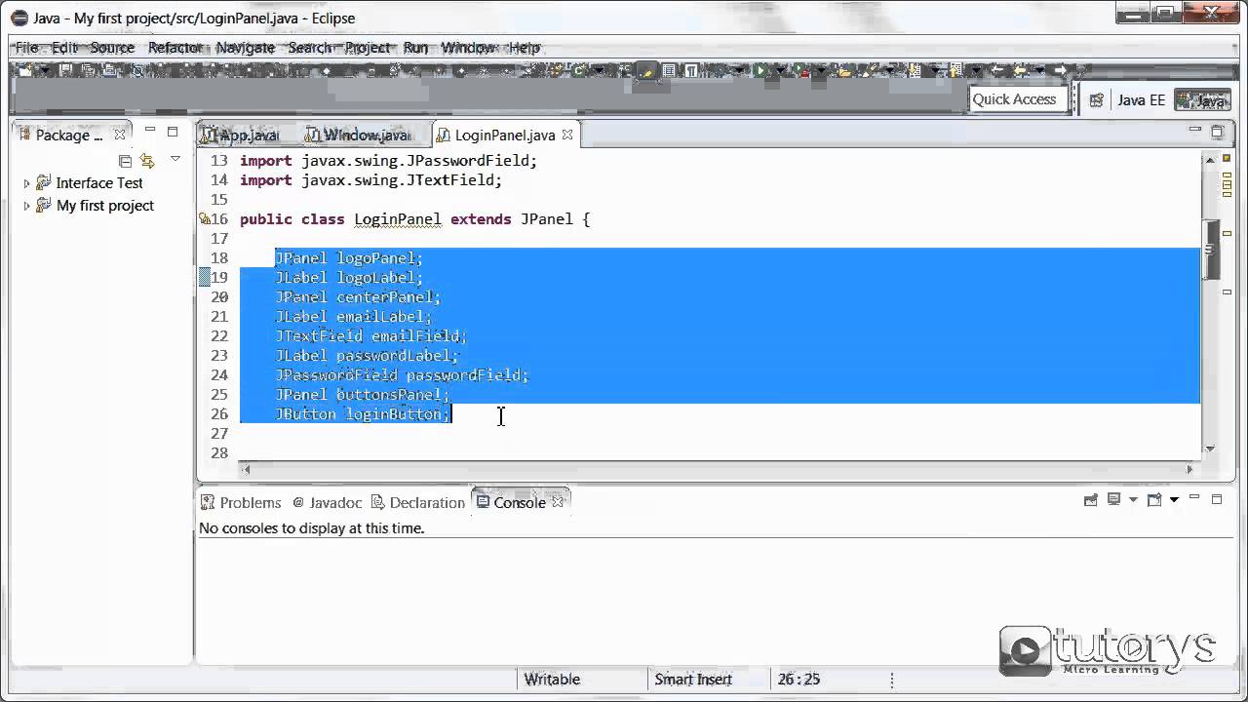
Task: Select Interface Test in Package Explorer
Action: click(x=98, y=182)
